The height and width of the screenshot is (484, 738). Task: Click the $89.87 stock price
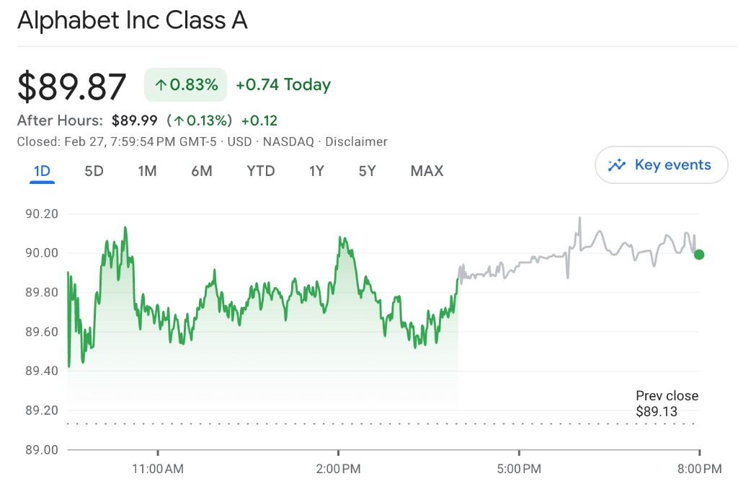[72, 87]
